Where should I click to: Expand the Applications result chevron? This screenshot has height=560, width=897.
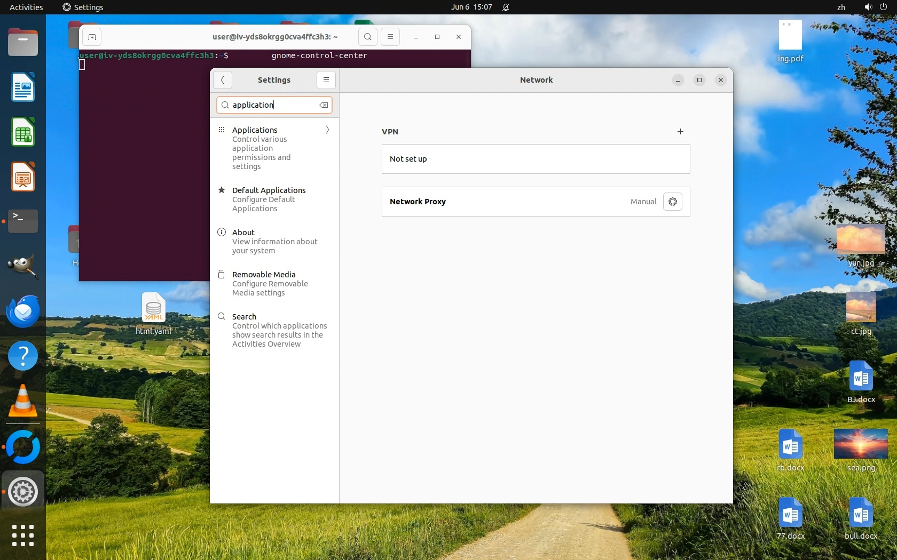pyautogui.click(x=327, y=130)
